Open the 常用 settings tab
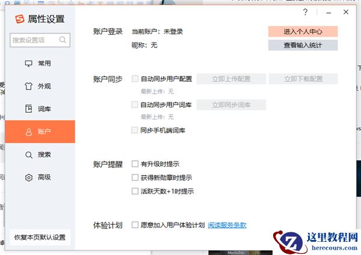Viewport: 361px width, 255px height. pos(40,64)
